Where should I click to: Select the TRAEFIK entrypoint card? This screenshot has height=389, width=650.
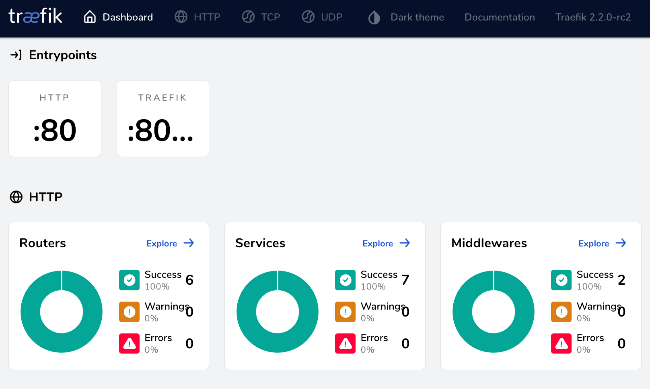point(163,118)
